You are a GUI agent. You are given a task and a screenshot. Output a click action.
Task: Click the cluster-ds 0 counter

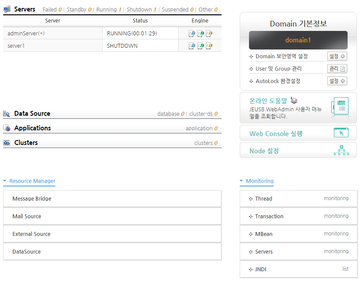click(x=203, y=114)
